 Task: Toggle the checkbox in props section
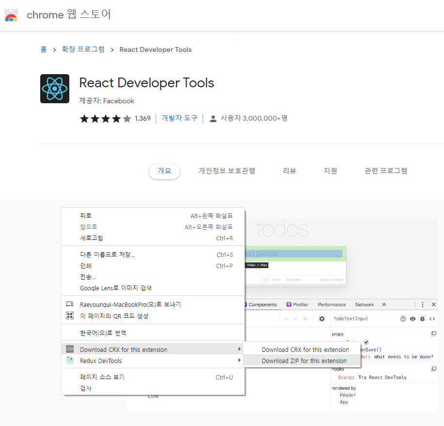pos(366,342)
